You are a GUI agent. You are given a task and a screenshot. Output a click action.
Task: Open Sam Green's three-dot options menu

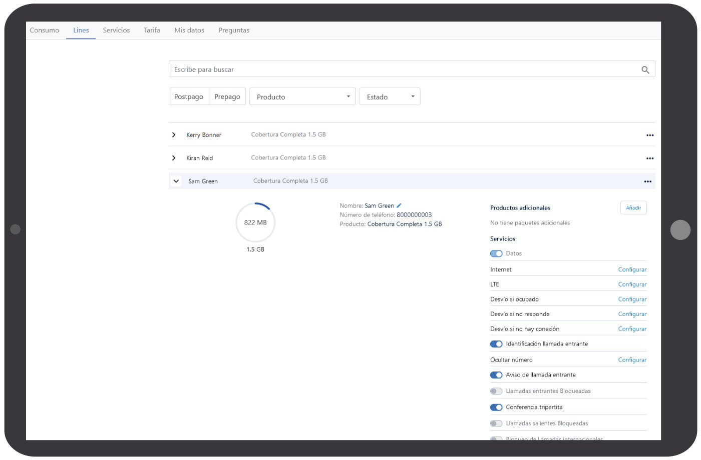pos(648,181)
